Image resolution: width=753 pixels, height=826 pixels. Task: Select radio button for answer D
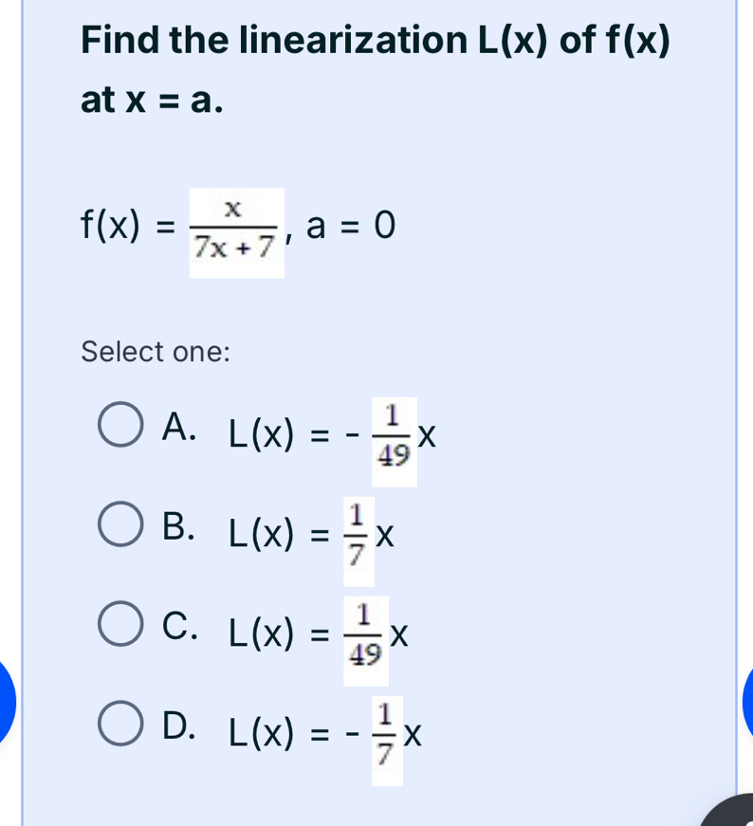point(119,723)
